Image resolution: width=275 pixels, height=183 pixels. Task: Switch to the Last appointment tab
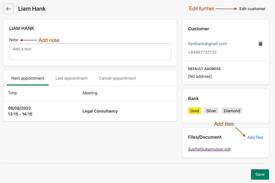pos(72,78)
